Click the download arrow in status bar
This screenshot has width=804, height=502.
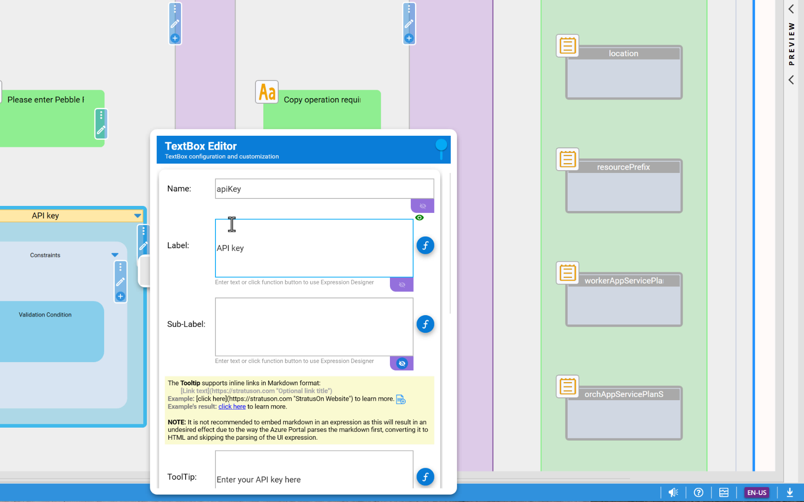pos(790,493)
